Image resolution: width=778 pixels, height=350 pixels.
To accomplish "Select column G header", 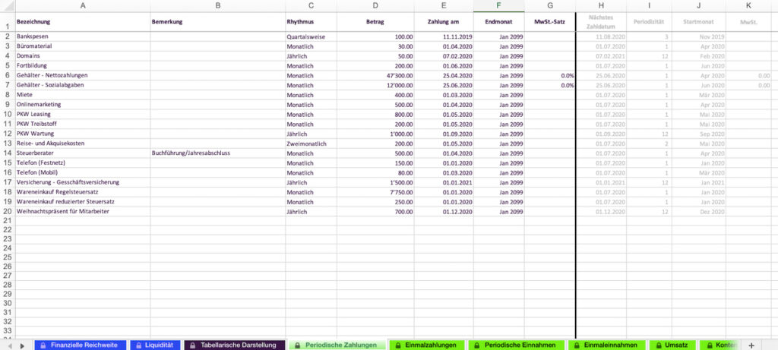I will pyautogui.click(x=550, y=6).
